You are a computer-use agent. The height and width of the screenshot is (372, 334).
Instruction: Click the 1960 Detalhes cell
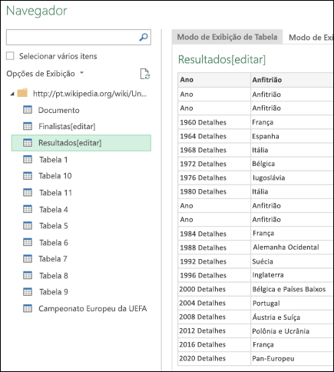(214, 122)
